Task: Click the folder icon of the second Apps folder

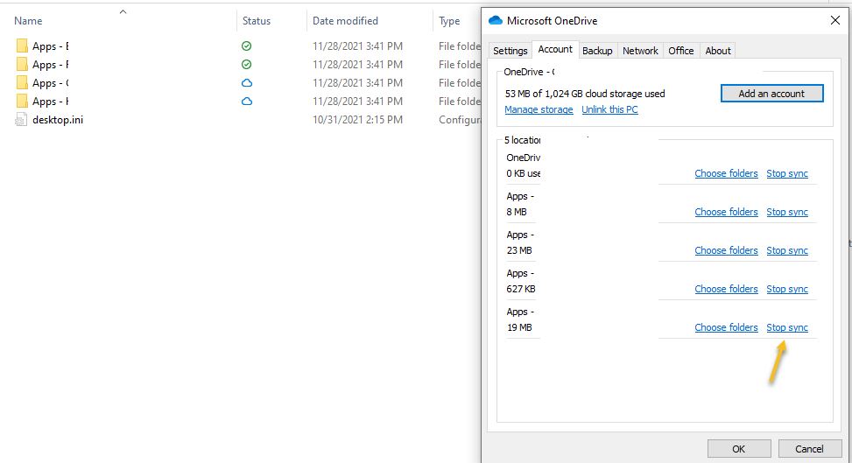Action: (x=22, y=65)
